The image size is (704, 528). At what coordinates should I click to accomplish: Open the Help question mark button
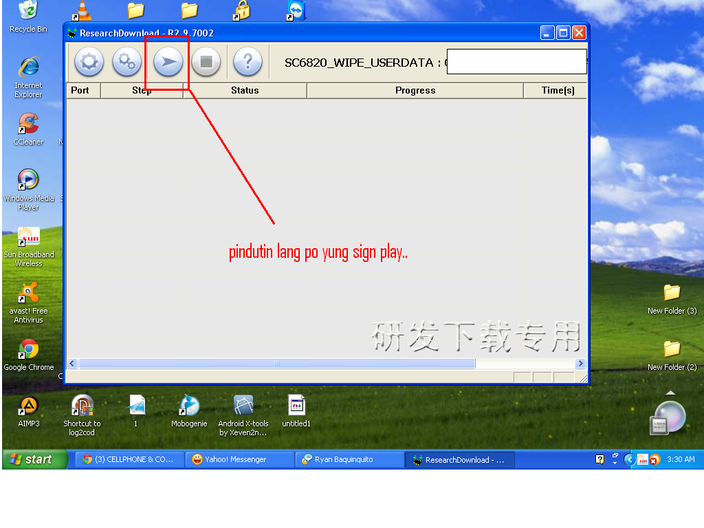point(247,63)
